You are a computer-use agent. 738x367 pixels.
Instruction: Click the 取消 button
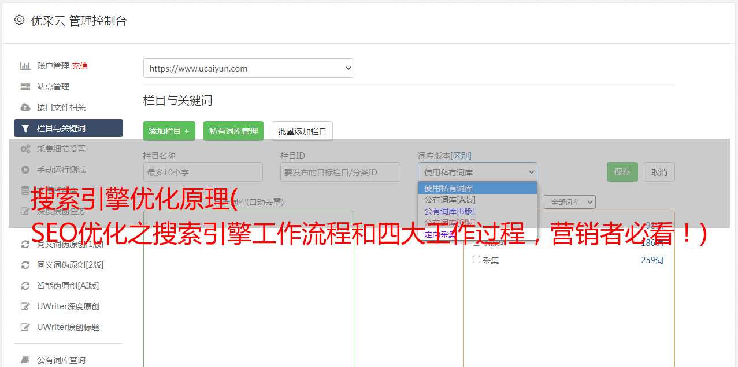point(659,172)
